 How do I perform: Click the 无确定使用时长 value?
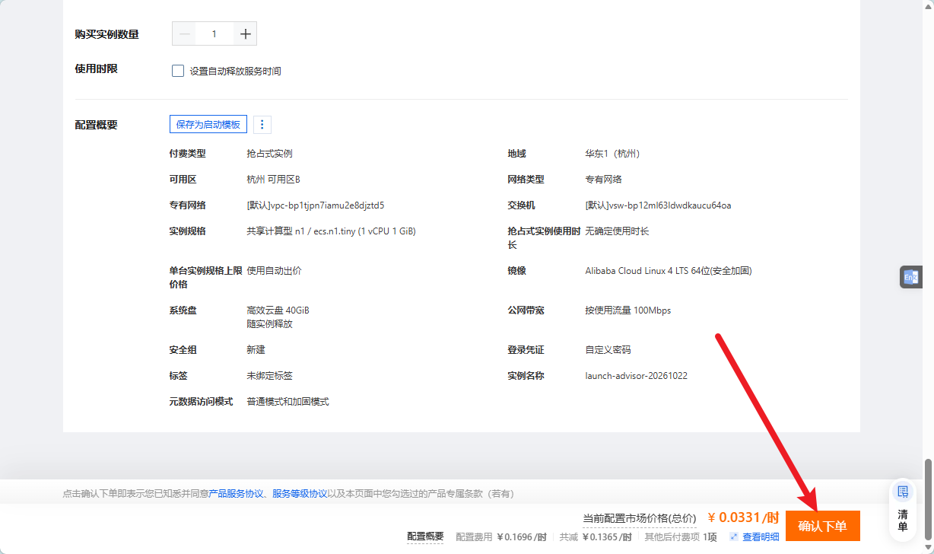pos(617,231)
